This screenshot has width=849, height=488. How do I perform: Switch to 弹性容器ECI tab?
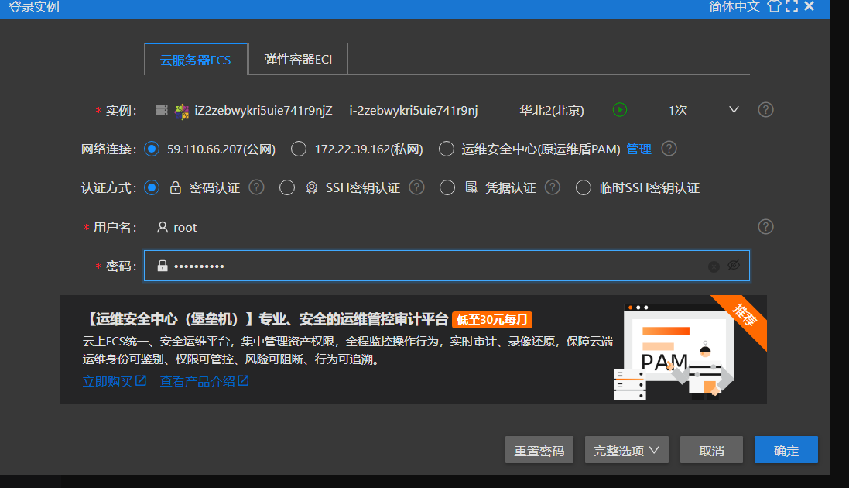(x=298, y=60)
